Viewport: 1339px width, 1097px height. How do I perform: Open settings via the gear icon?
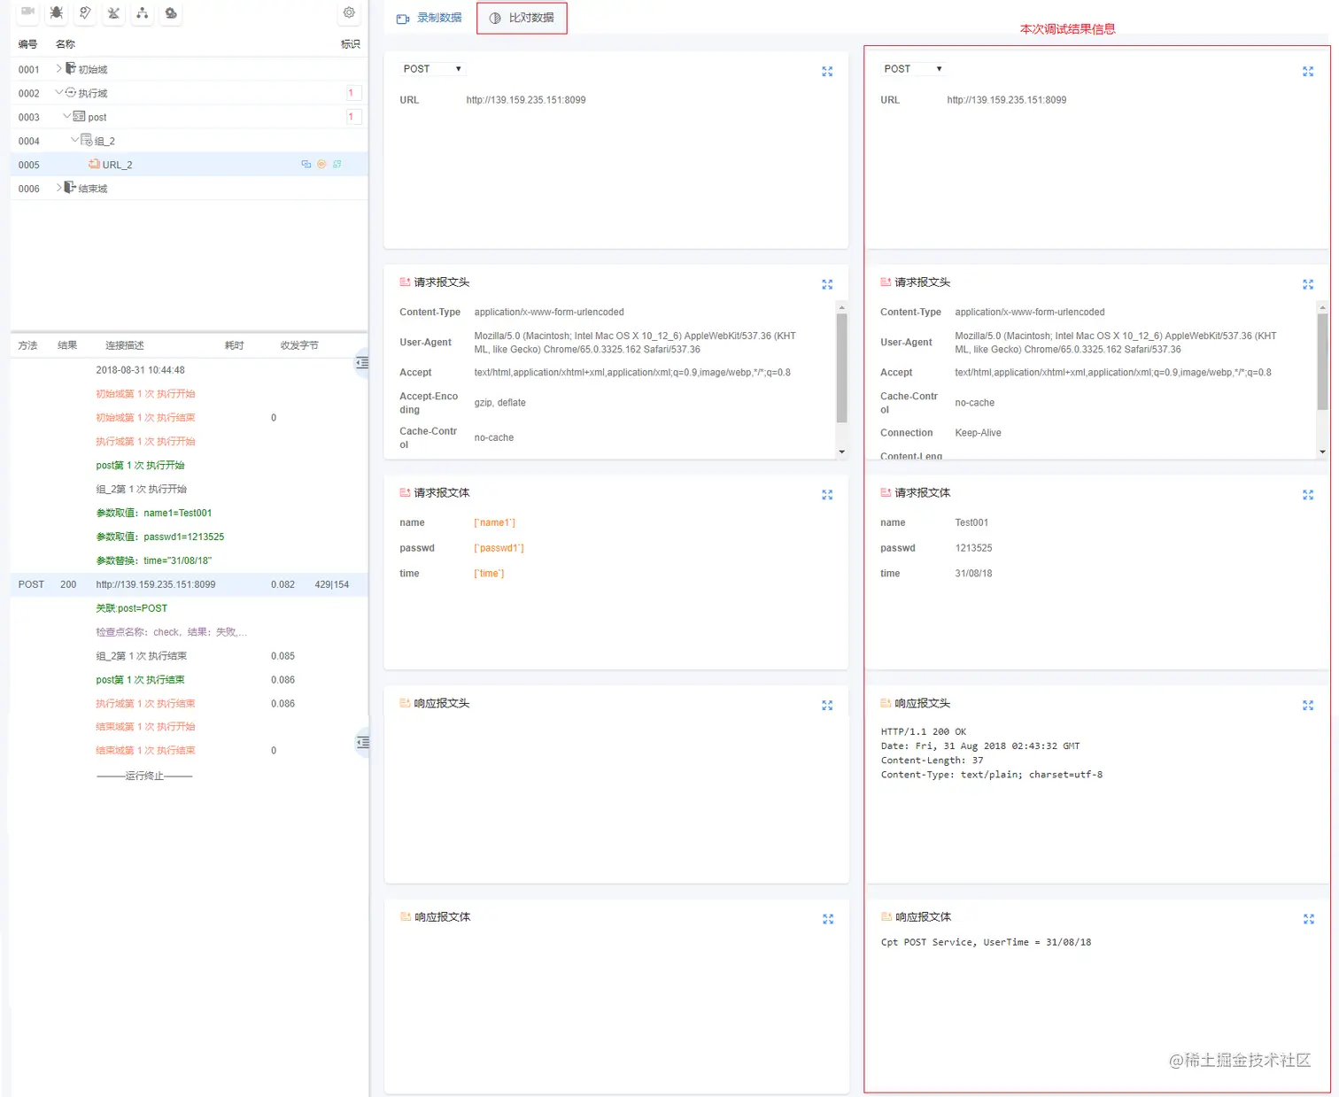(349, 12)
